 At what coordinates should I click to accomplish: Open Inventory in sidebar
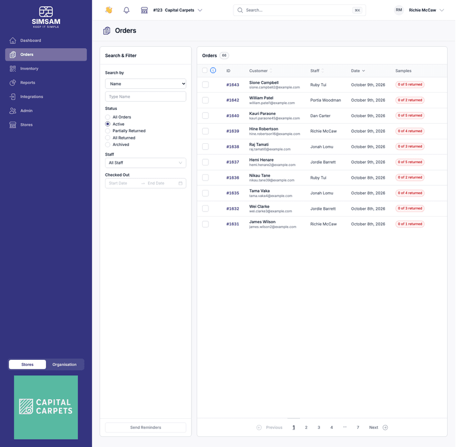tap(46, 69)
